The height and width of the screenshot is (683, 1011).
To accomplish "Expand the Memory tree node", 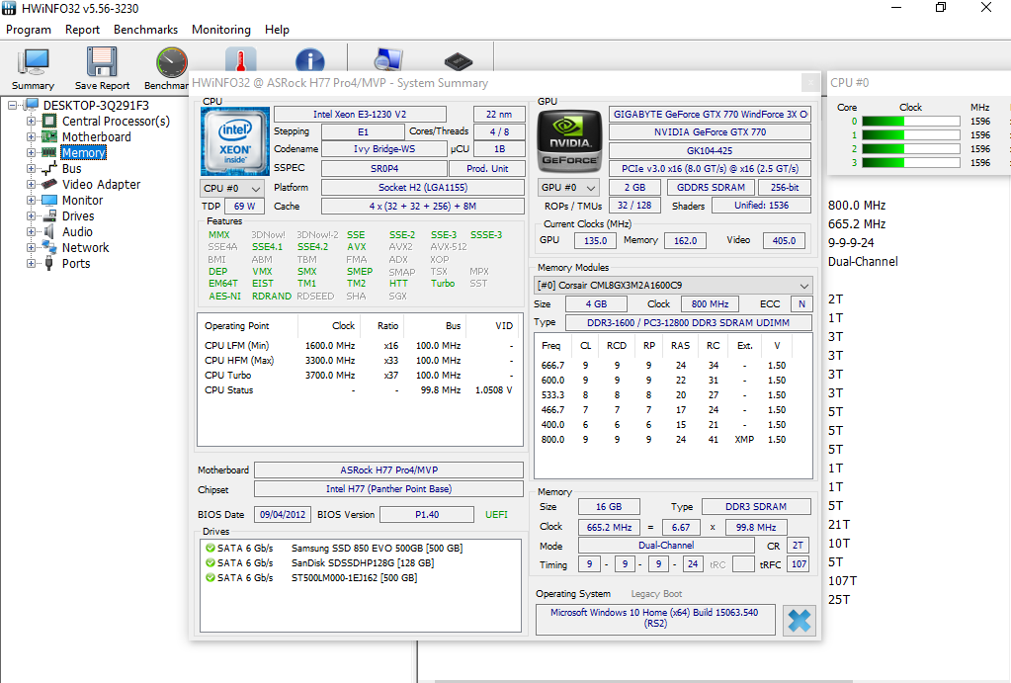I will [x=31, y=152].
